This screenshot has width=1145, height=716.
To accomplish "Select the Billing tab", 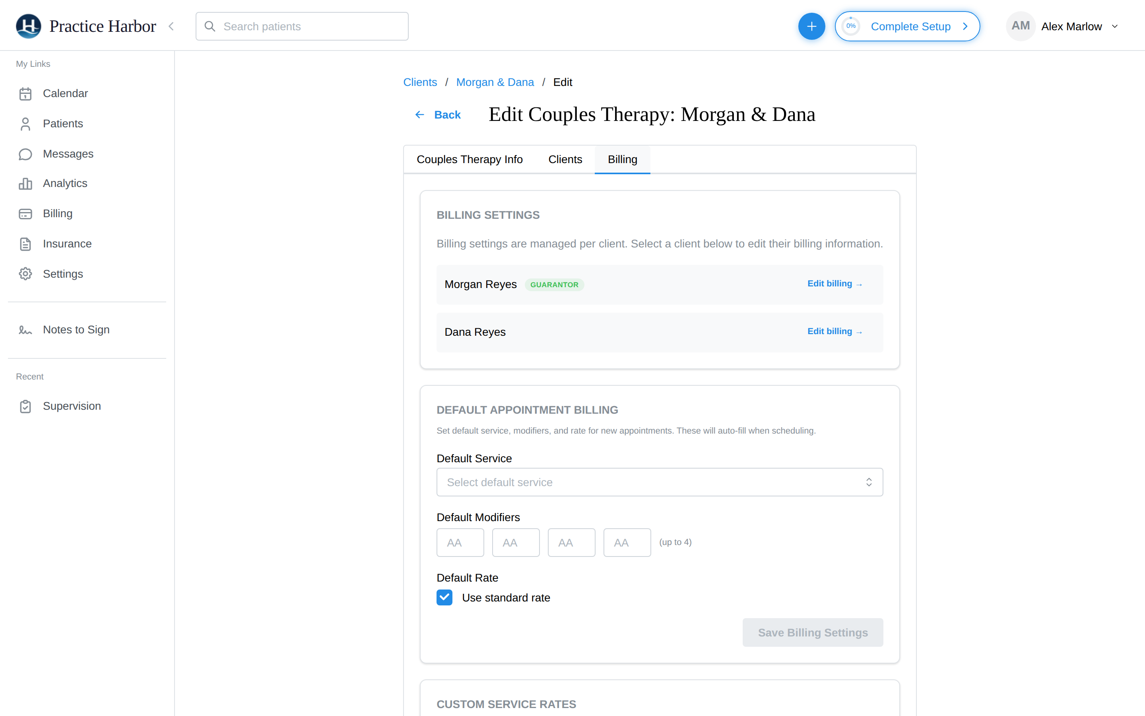I will tap(622, 160).
